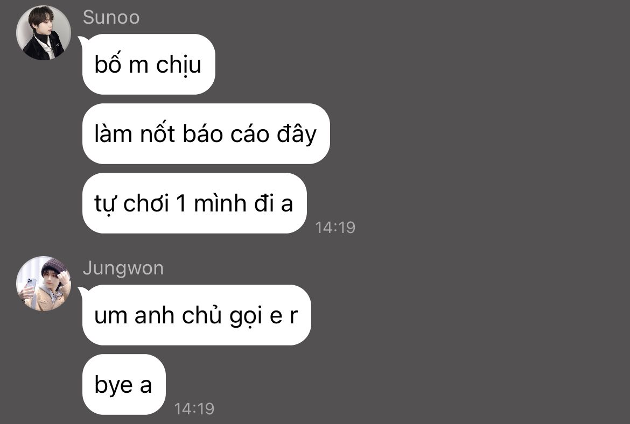630x424 pixels.
Task: Click the word "bye" in Jungwon's message
Action: (x=114, y=385)
